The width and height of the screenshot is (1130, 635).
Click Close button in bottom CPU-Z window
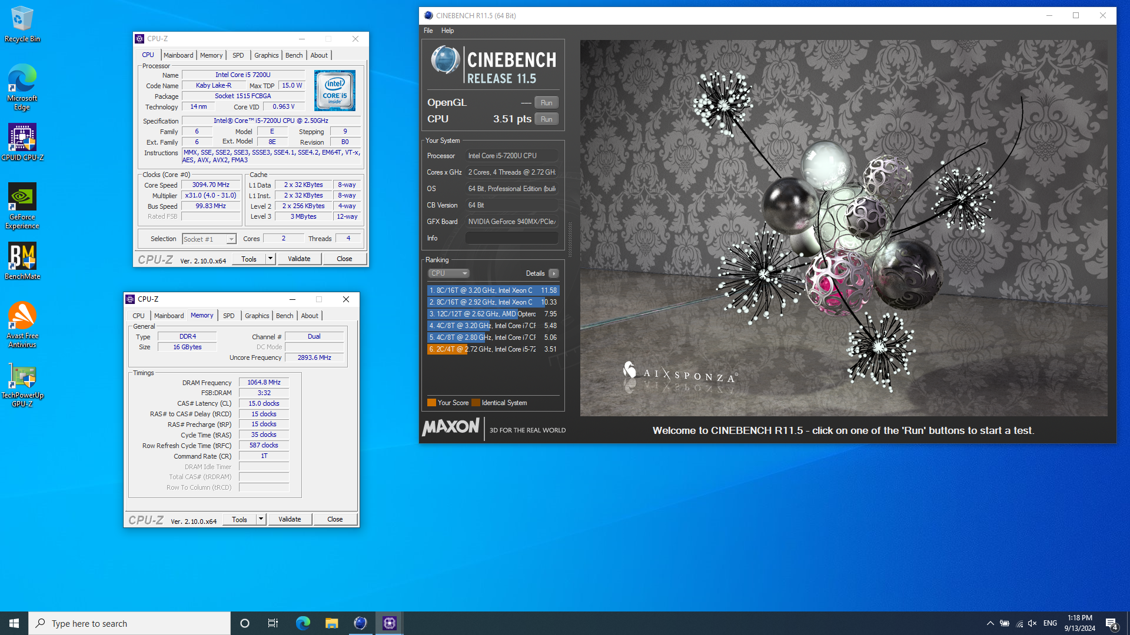(x=335, y=519)
